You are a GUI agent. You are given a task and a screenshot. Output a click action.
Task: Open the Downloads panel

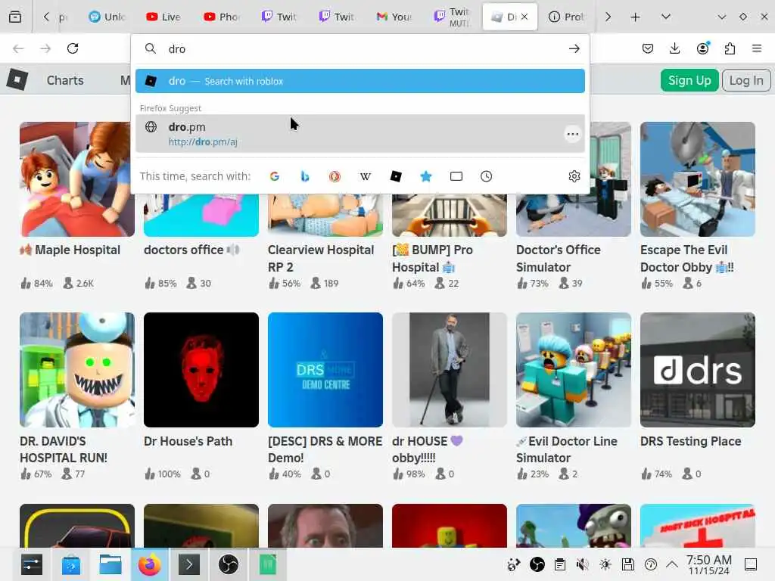click(674, 48)
